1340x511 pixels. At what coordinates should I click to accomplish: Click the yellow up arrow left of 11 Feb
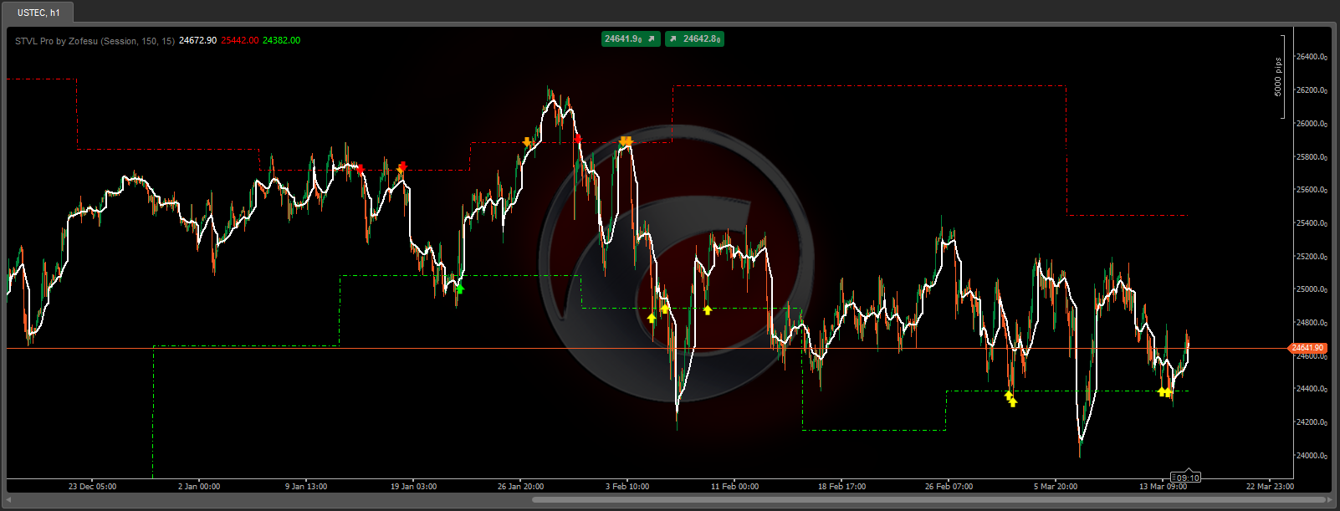pos(708,310)
